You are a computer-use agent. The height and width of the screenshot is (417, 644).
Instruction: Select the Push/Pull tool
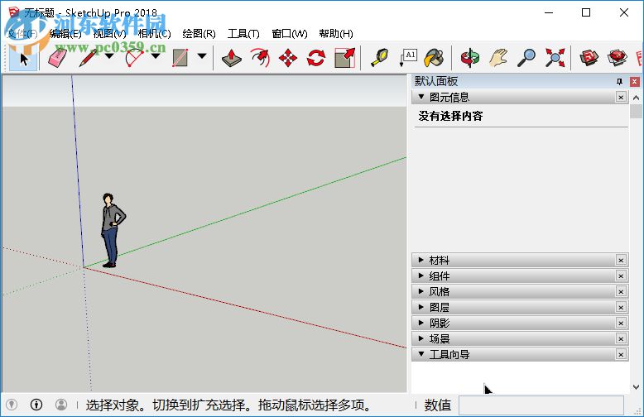(x=231, y=58)
